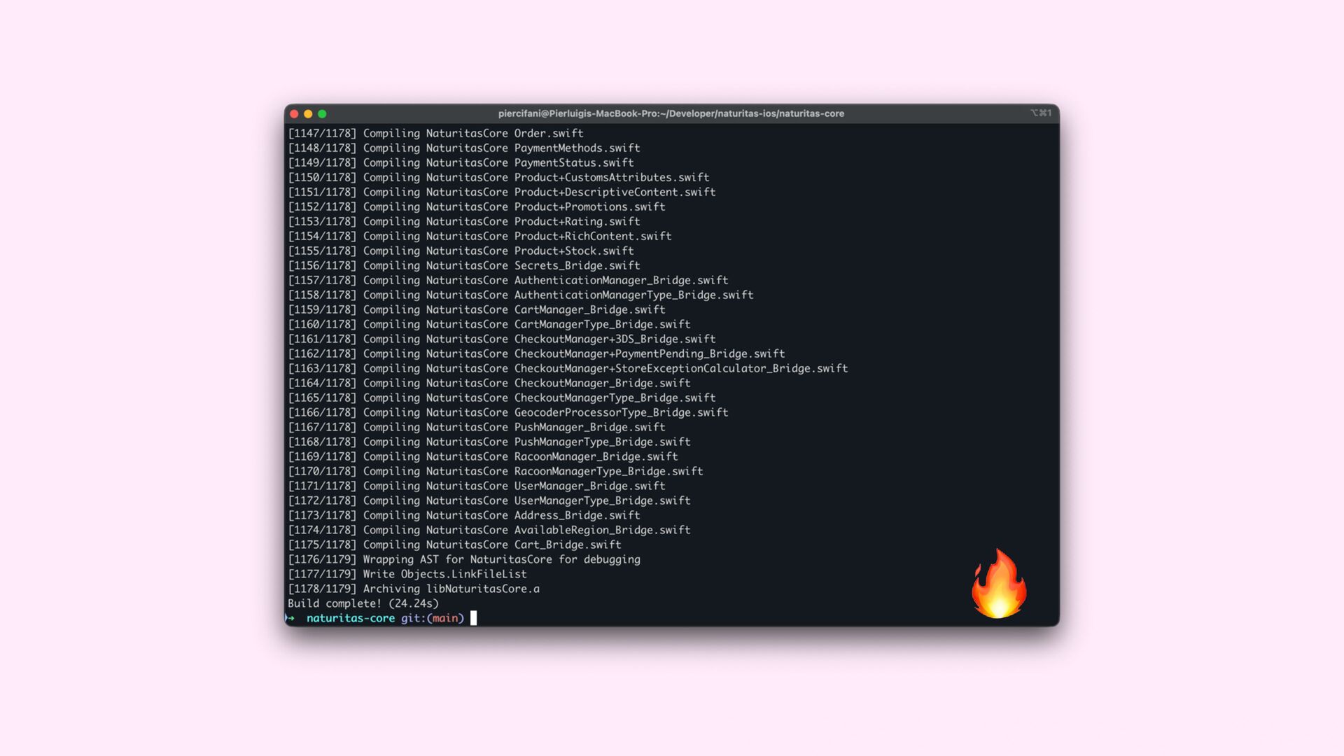Click the red close window button
Screen dimensions: 1344x756
click(x=295, y=114)
